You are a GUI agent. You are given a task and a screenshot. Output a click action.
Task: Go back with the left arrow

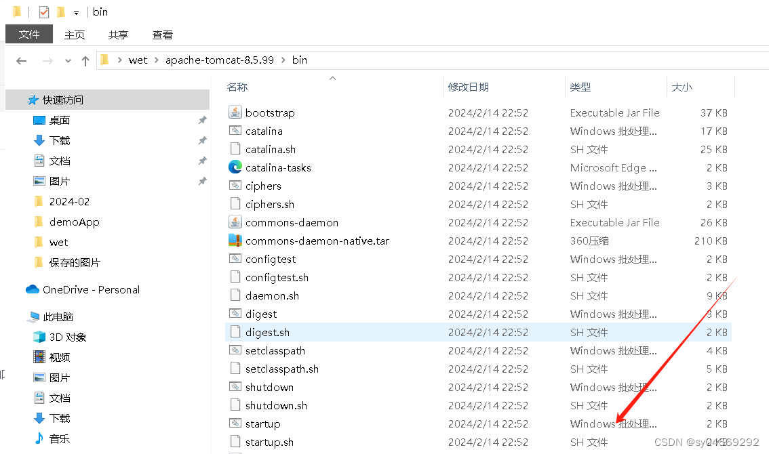click(x=21, y=61)
